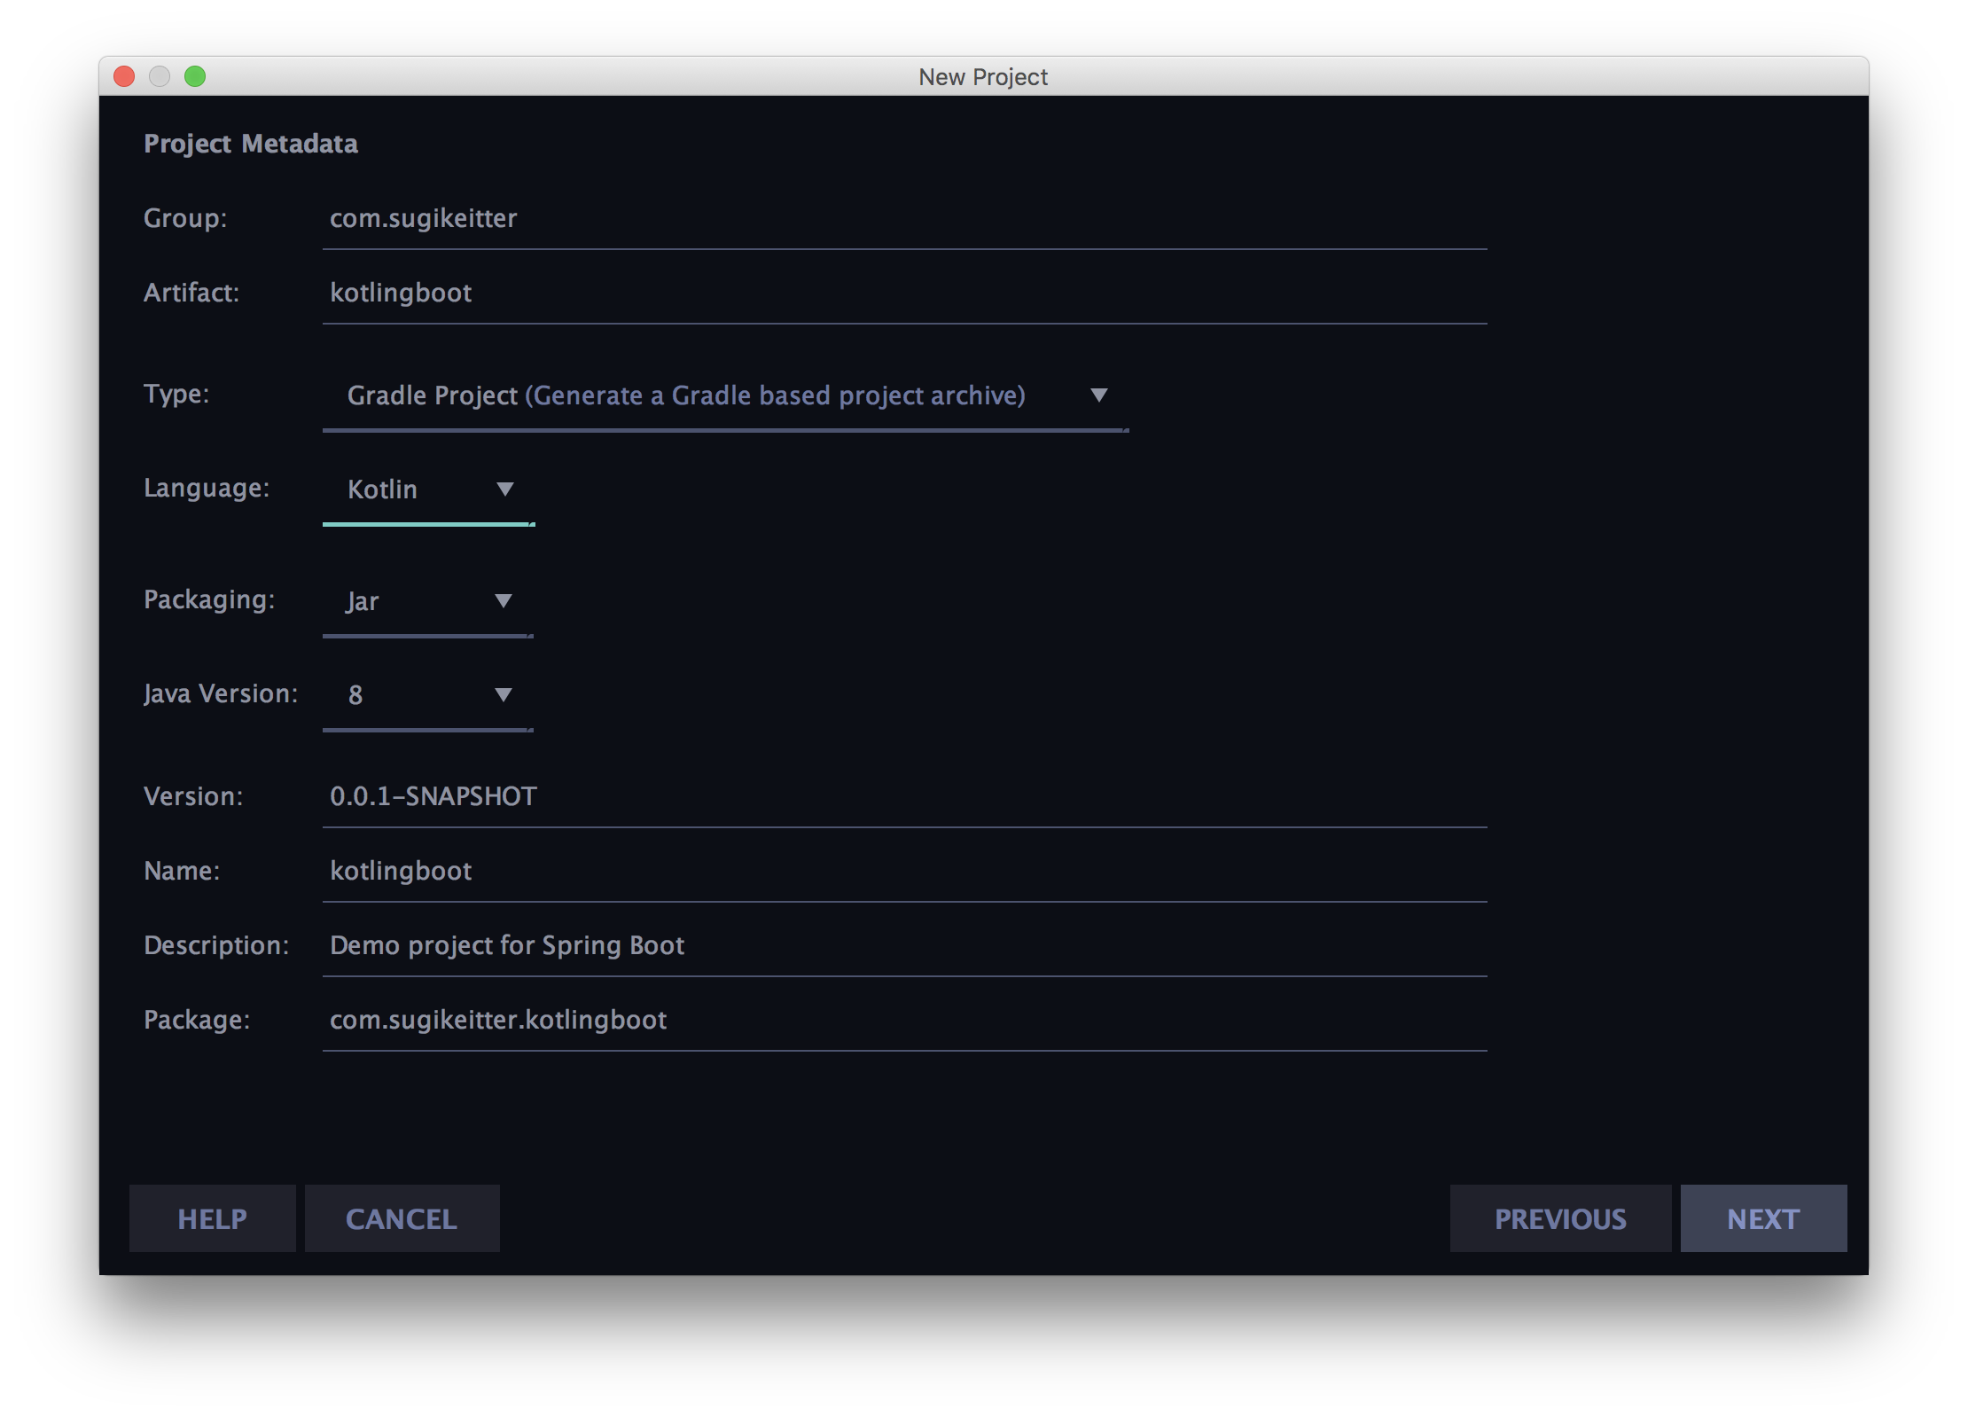Click the New Project title bar text
The image size is (1968, 1417).
(984, 76)
